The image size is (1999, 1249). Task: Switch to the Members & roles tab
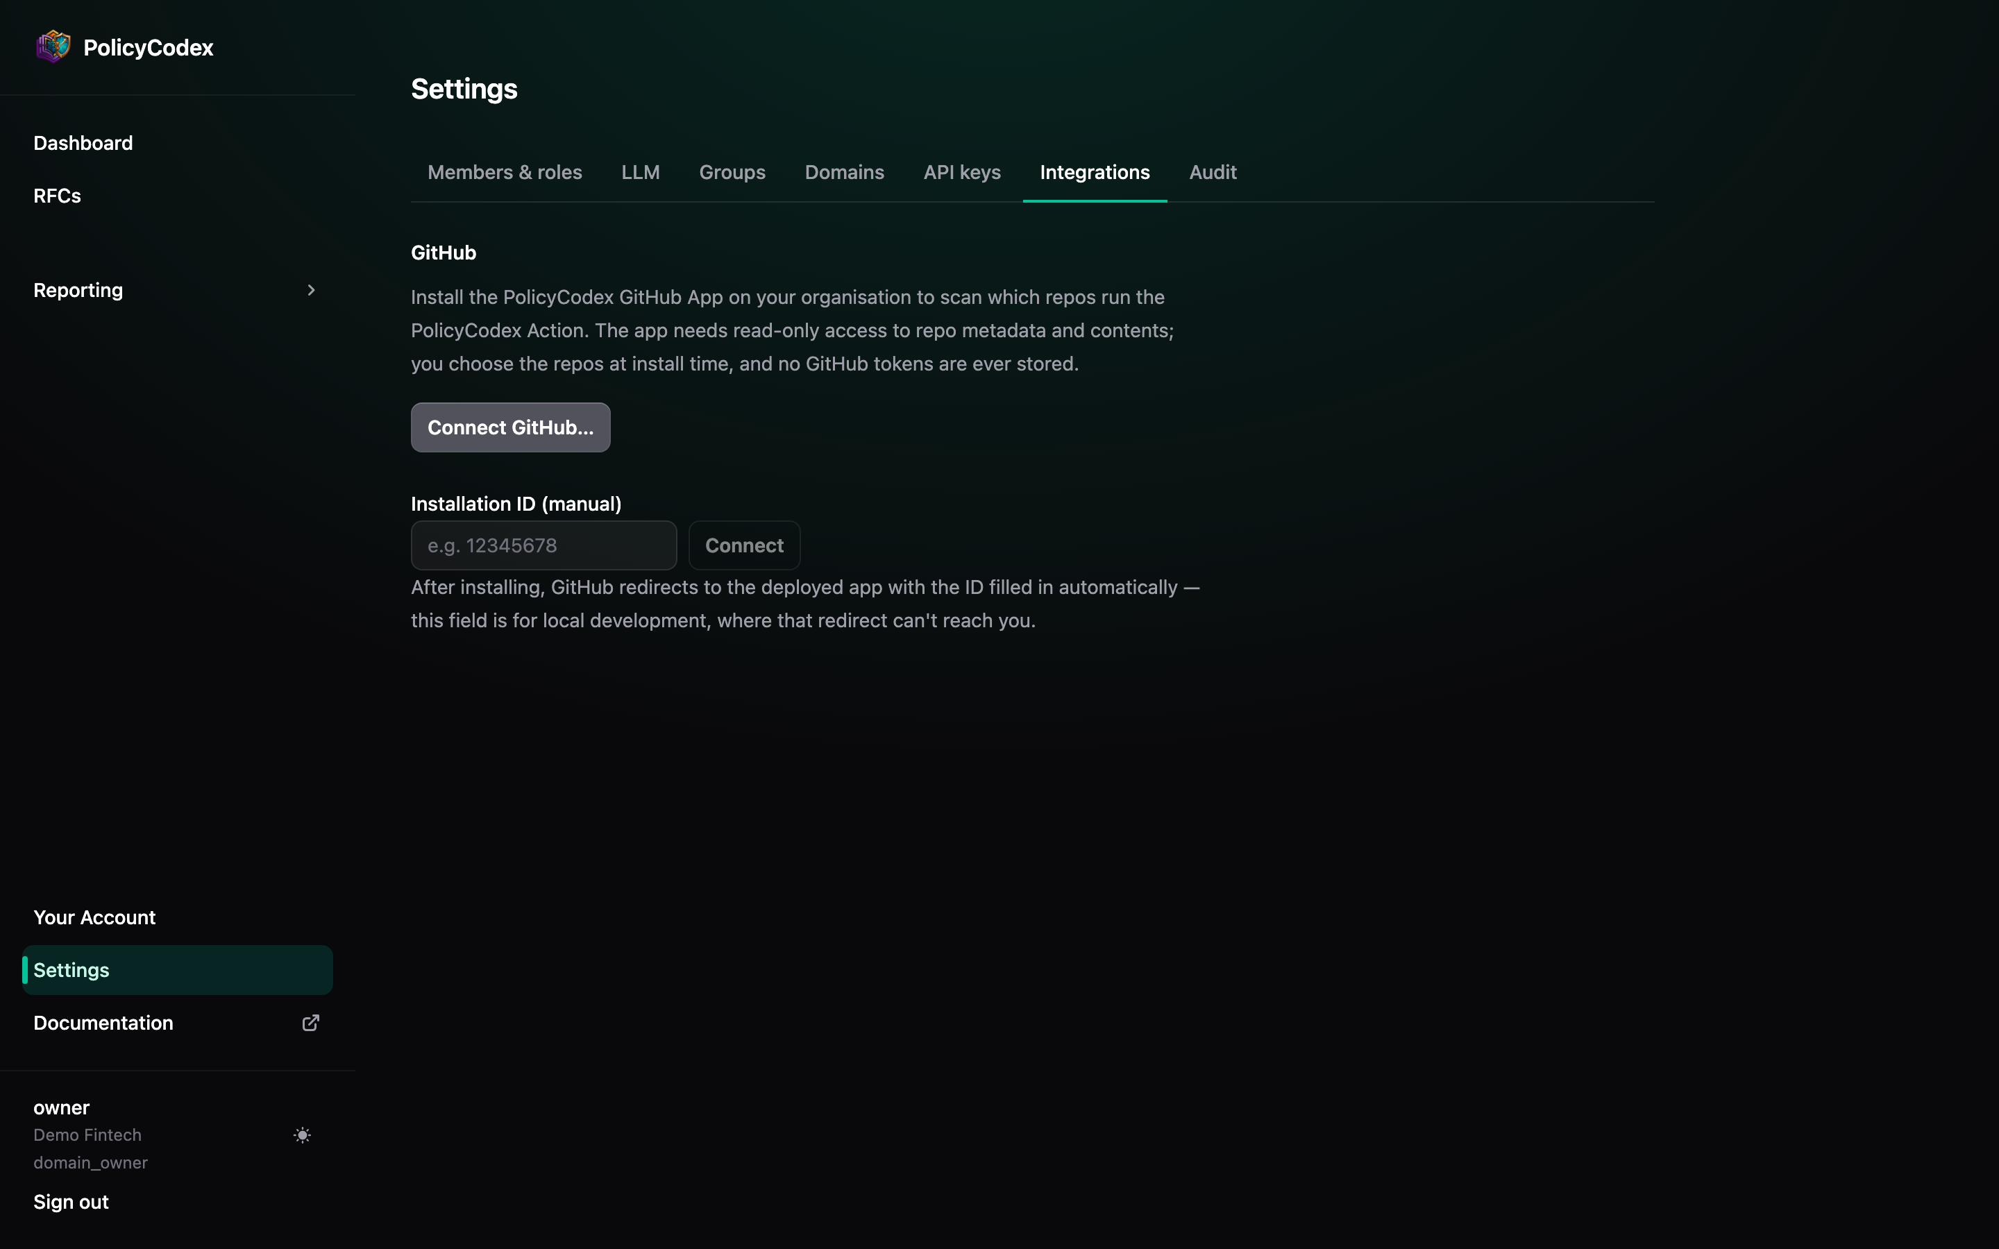click(505, 172)
